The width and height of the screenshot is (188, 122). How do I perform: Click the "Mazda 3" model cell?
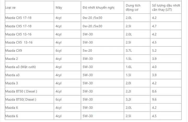click(x=11, y=83)
